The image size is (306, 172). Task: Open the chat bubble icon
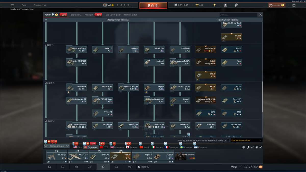click(x=256, y=167)
